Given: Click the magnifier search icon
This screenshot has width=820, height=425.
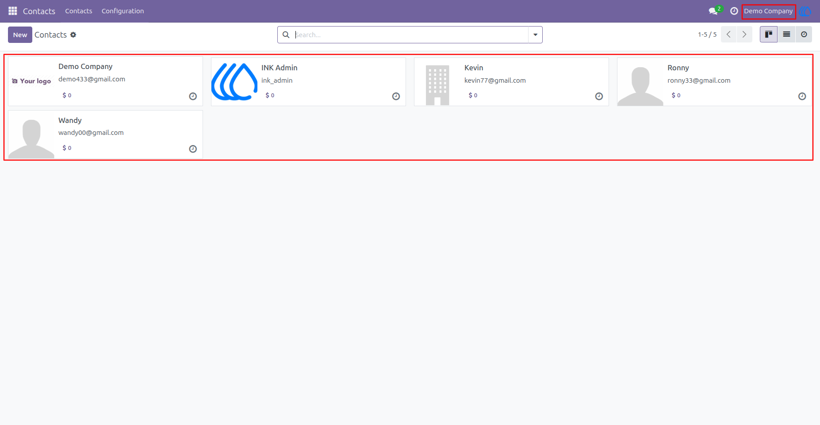Looking at the screenshot, I should coord(286,34).
